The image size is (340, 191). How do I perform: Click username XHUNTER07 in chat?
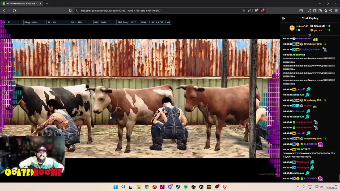303,149
